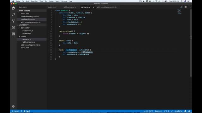Select tablerenderer.js in Open Editors

coord(27,17)
